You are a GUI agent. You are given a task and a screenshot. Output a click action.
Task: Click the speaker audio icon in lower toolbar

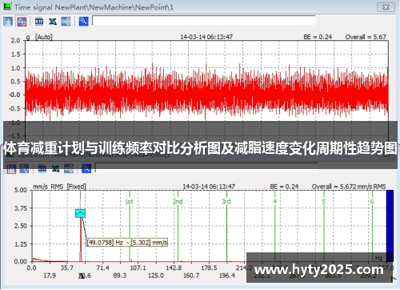[69, 169]
